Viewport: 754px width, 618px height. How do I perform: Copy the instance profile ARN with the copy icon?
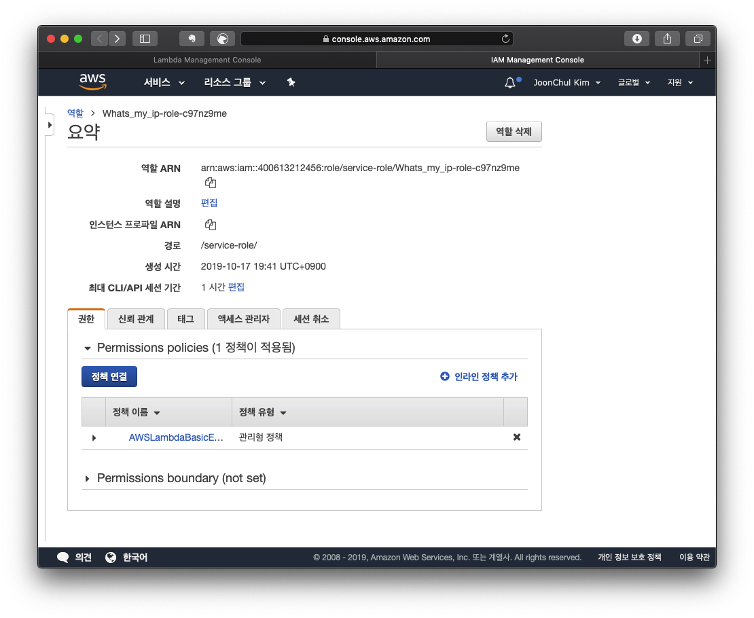point(210,225)
